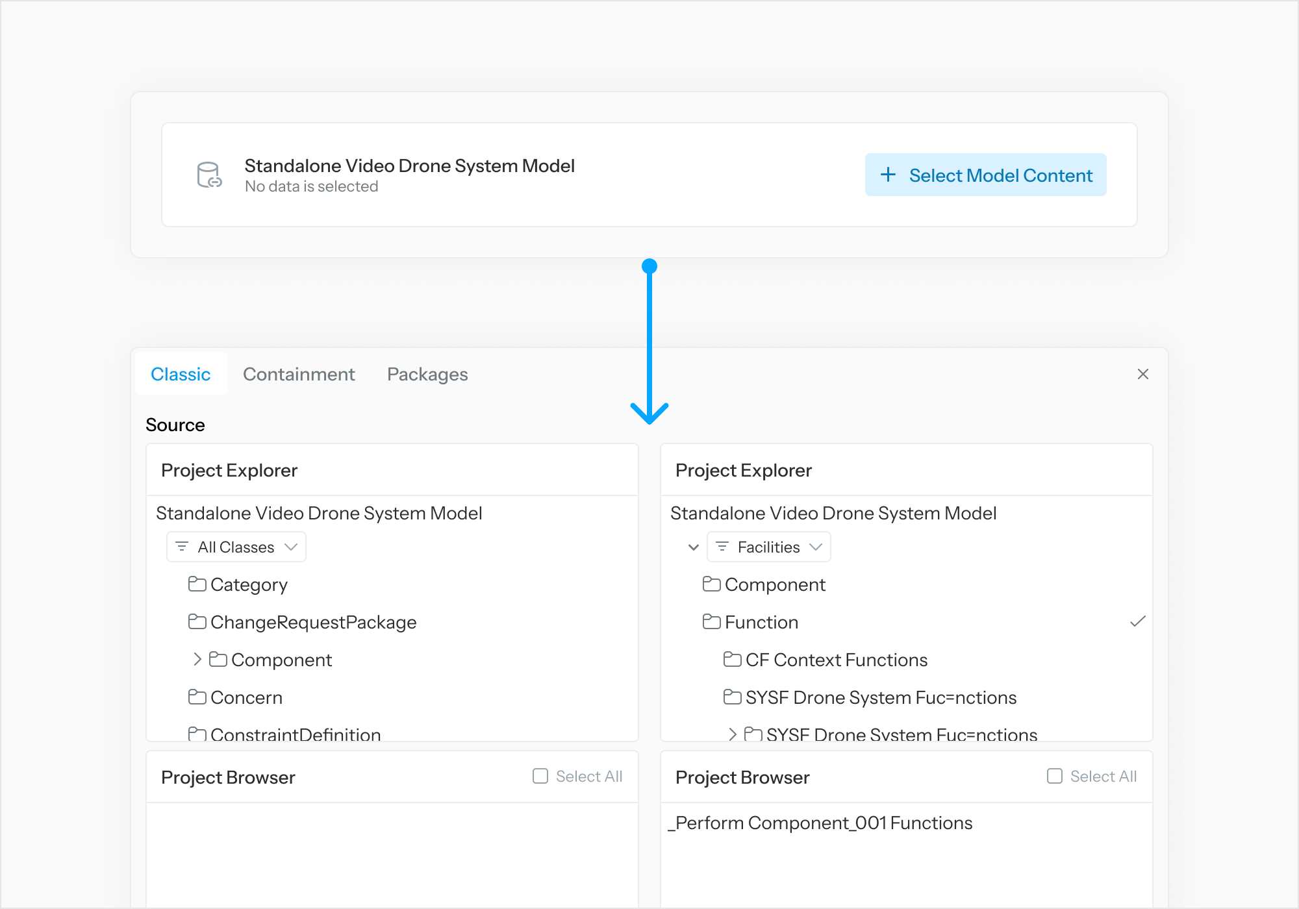
Task: Switch to the Packages tab
Action: (427, 374)
